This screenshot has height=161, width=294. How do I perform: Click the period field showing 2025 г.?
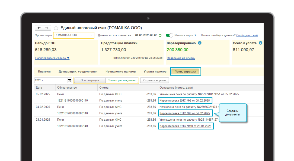click(50, 80)
